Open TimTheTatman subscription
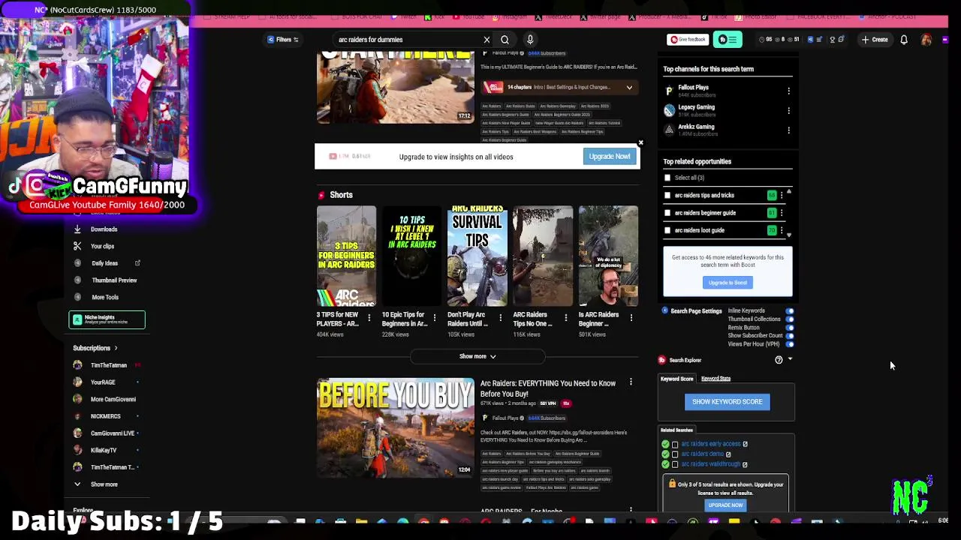This screenshot has height=540, width=961. 107,365
